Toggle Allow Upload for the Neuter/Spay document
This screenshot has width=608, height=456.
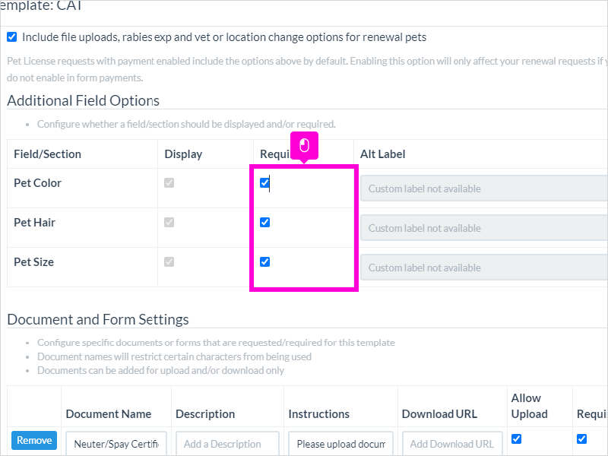(x=516, y=439)
